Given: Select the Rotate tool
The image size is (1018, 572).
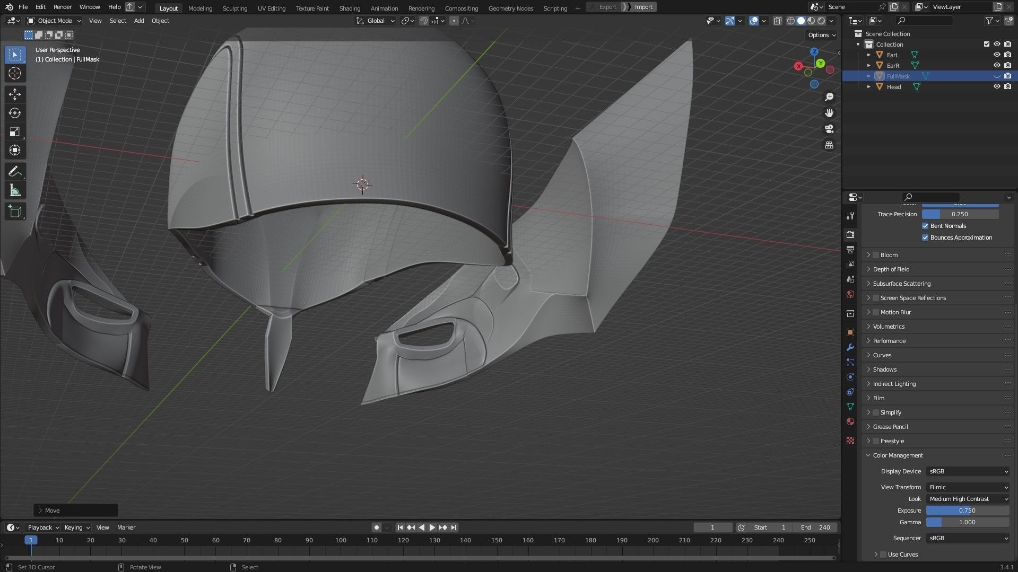Looking at the screenshot, I should [x=15, y=113].
